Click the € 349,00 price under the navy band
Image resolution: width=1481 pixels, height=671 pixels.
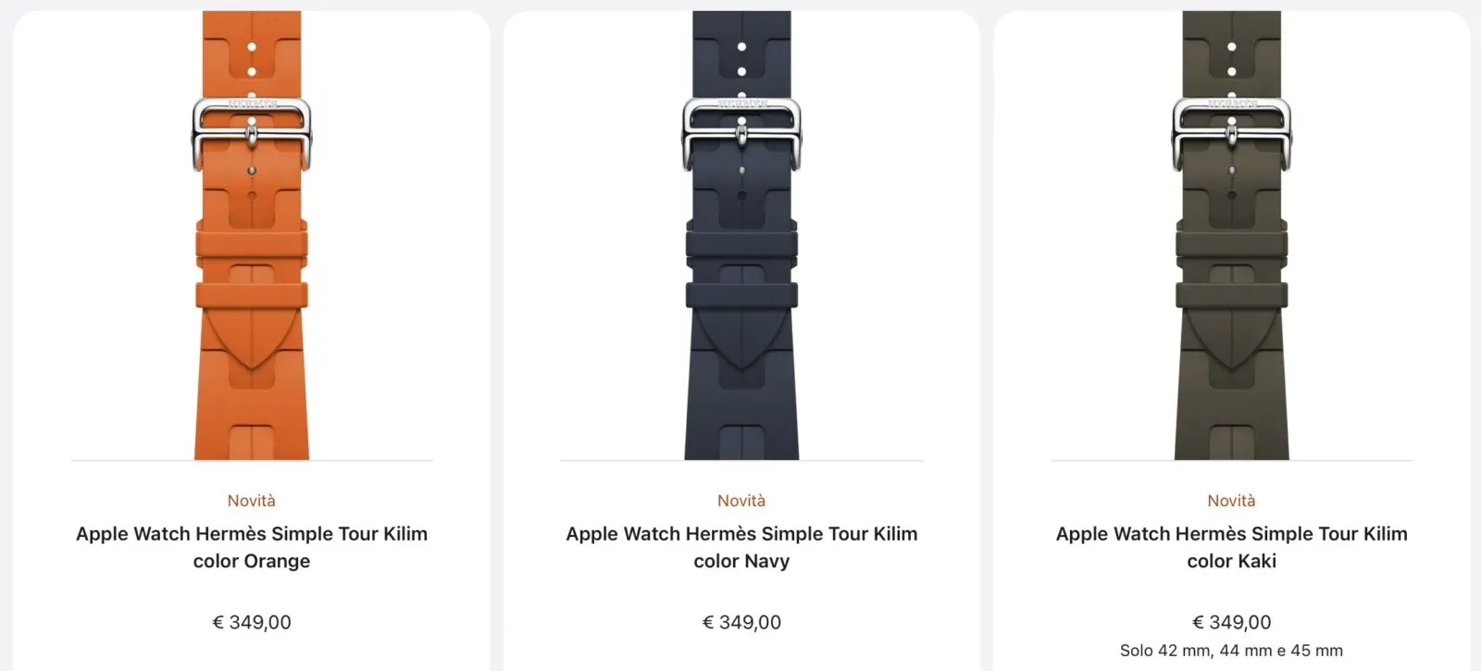click(x=741, y=622)
